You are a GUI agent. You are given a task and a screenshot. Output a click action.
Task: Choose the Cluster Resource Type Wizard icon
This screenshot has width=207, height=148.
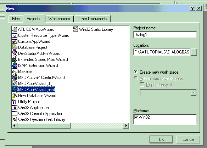pyautogui.click(x=15, y=35)
